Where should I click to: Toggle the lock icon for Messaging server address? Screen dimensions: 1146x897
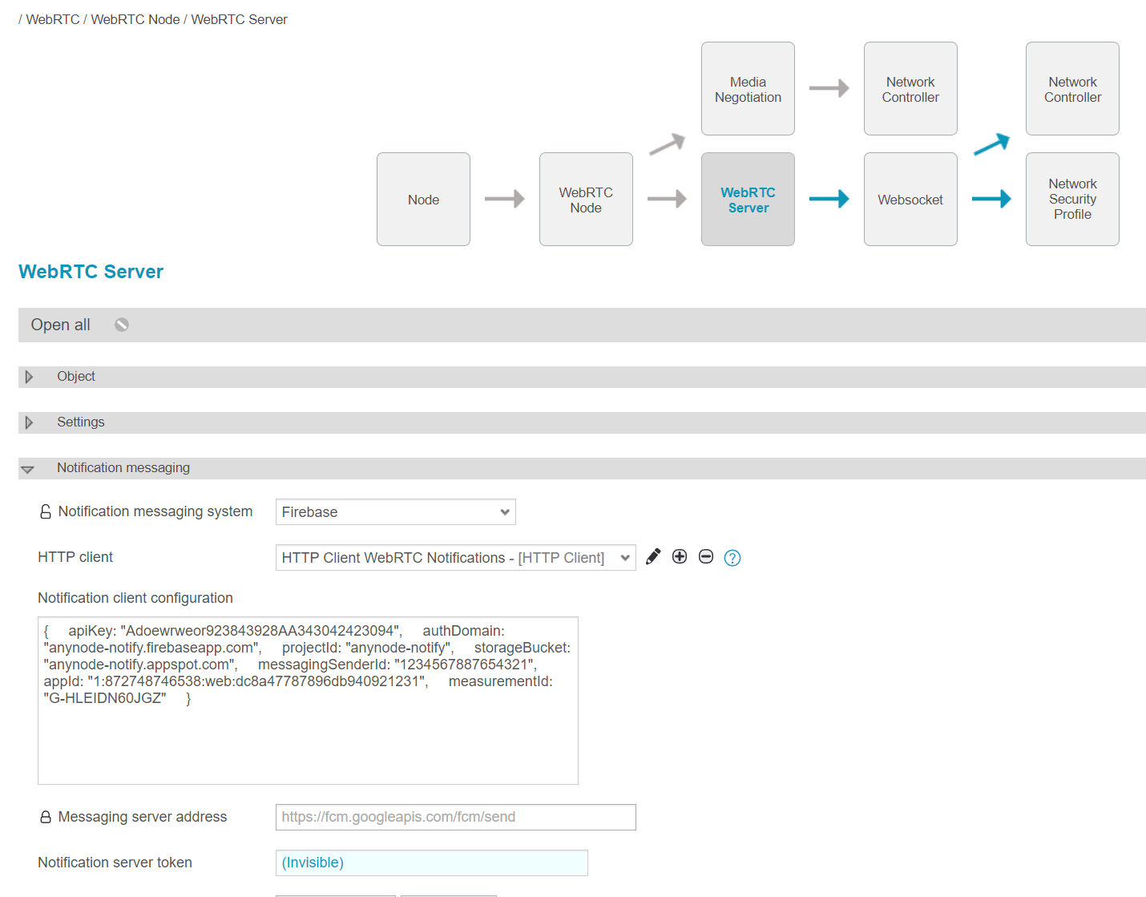[x=46, y=817]
